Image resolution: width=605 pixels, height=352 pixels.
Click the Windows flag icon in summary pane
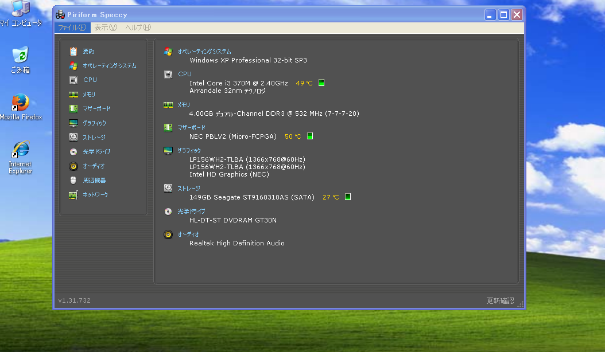click(168, 51)
